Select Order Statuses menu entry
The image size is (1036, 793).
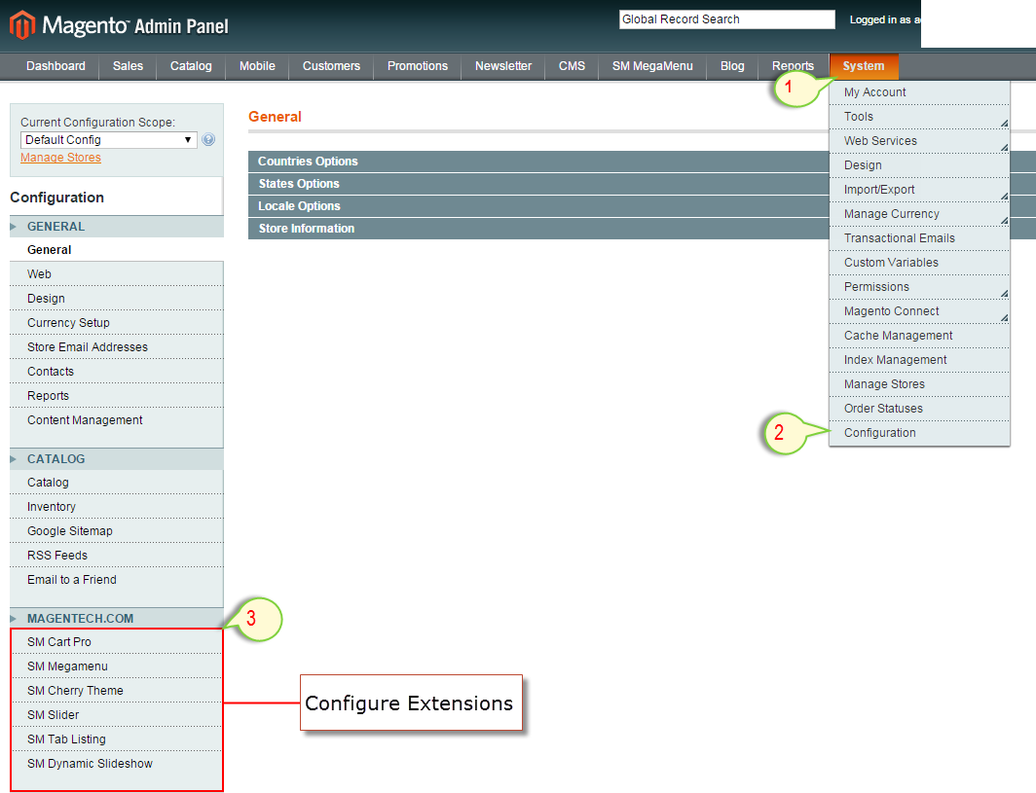tap(919, 409)
